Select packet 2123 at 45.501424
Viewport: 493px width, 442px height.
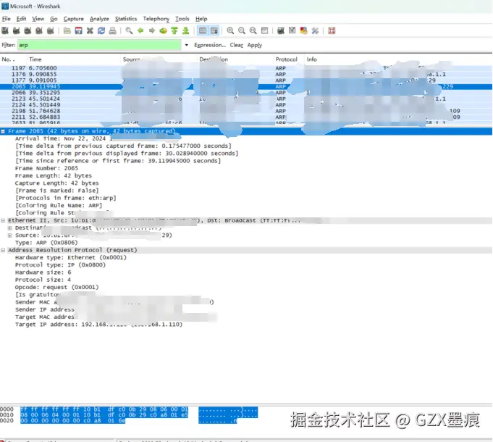246,99
